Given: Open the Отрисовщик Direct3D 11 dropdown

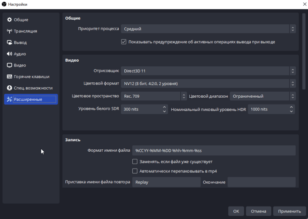Looking at the screenshot, I should click(x=208, y=71).
